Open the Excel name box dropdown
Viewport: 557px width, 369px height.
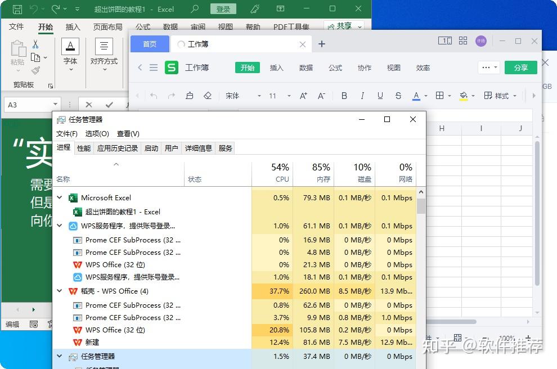[x=55, y=104]
